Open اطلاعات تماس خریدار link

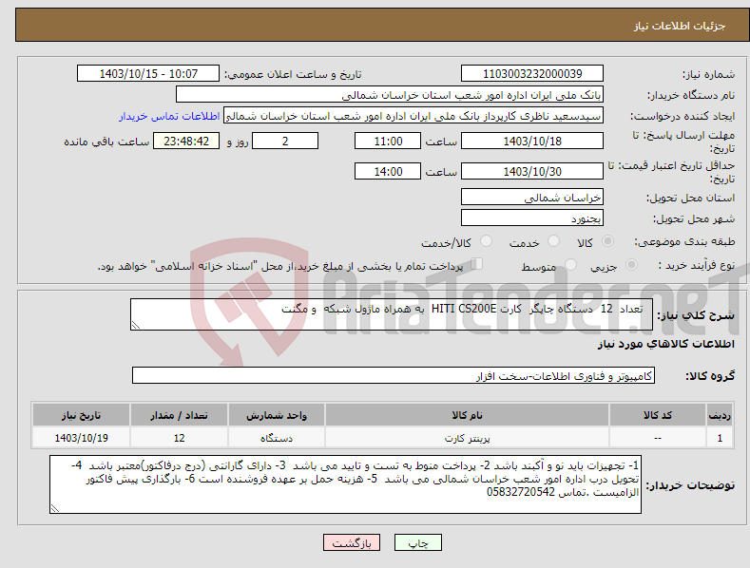(x=169, y=116)
